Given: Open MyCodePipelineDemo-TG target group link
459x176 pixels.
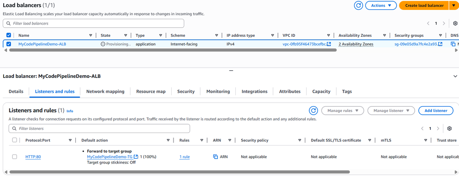Looking at the screenshot, I should click(110, 157).
